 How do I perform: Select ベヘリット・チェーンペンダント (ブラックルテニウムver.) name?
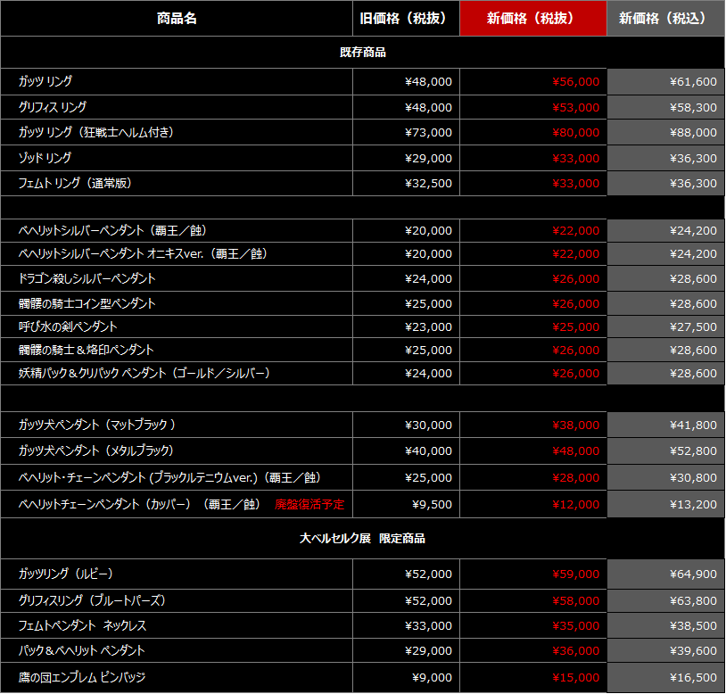tap(169, 478)
